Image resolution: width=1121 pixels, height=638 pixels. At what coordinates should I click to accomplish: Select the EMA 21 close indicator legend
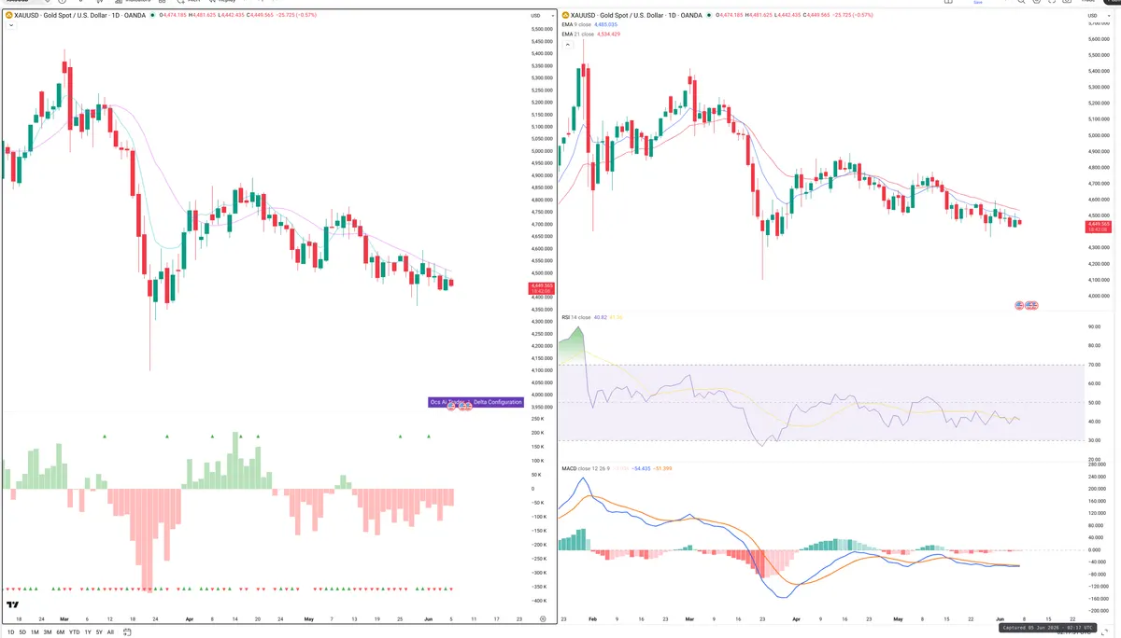[578, 34]
